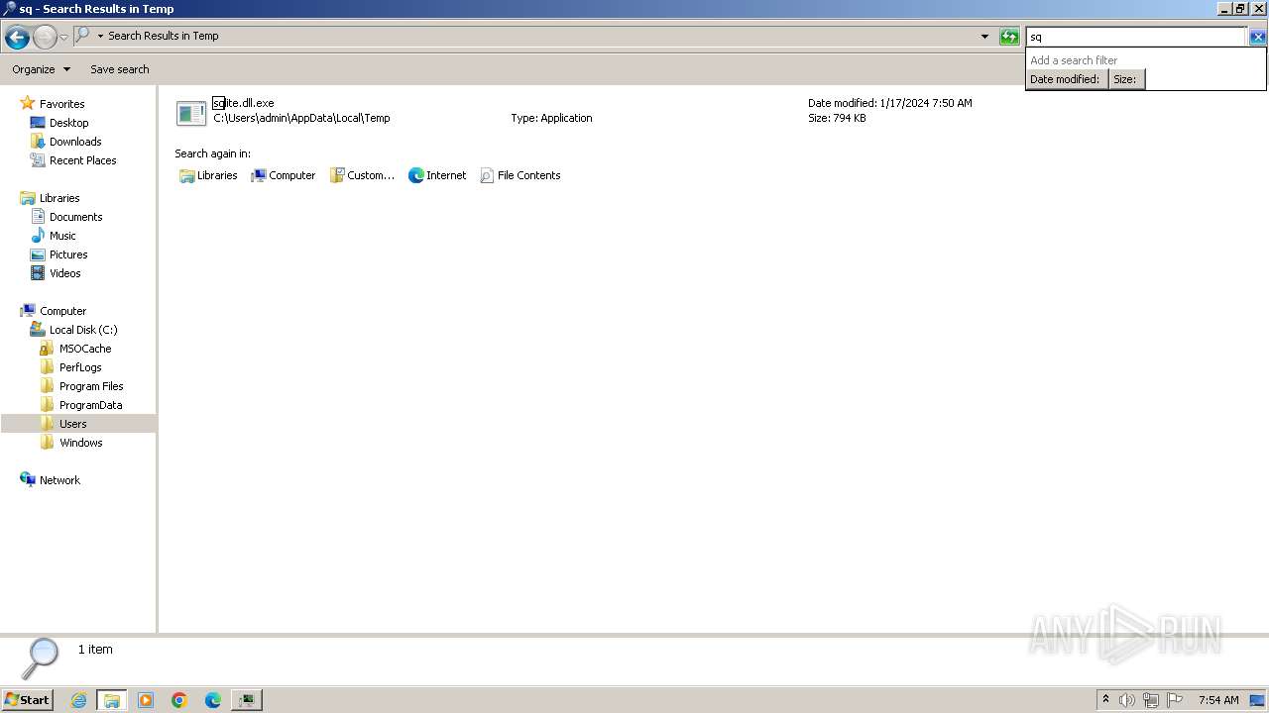Click the Action Center flag icon
The width and height of the screenshot is (1269, 713).
(1175, 700)
